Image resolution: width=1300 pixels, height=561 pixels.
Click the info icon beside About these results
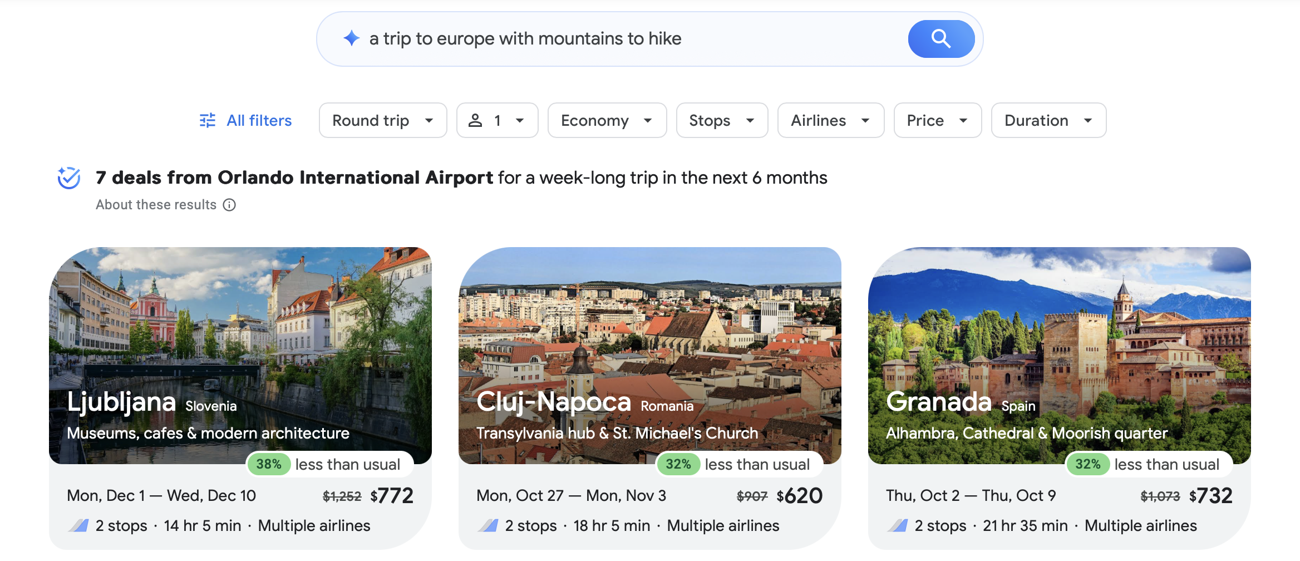[x=229, y=205]
